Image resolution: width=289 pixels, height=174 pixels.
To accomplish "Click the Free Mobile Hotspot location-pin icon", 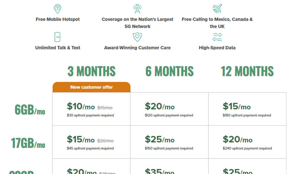I will coord(57,9).
